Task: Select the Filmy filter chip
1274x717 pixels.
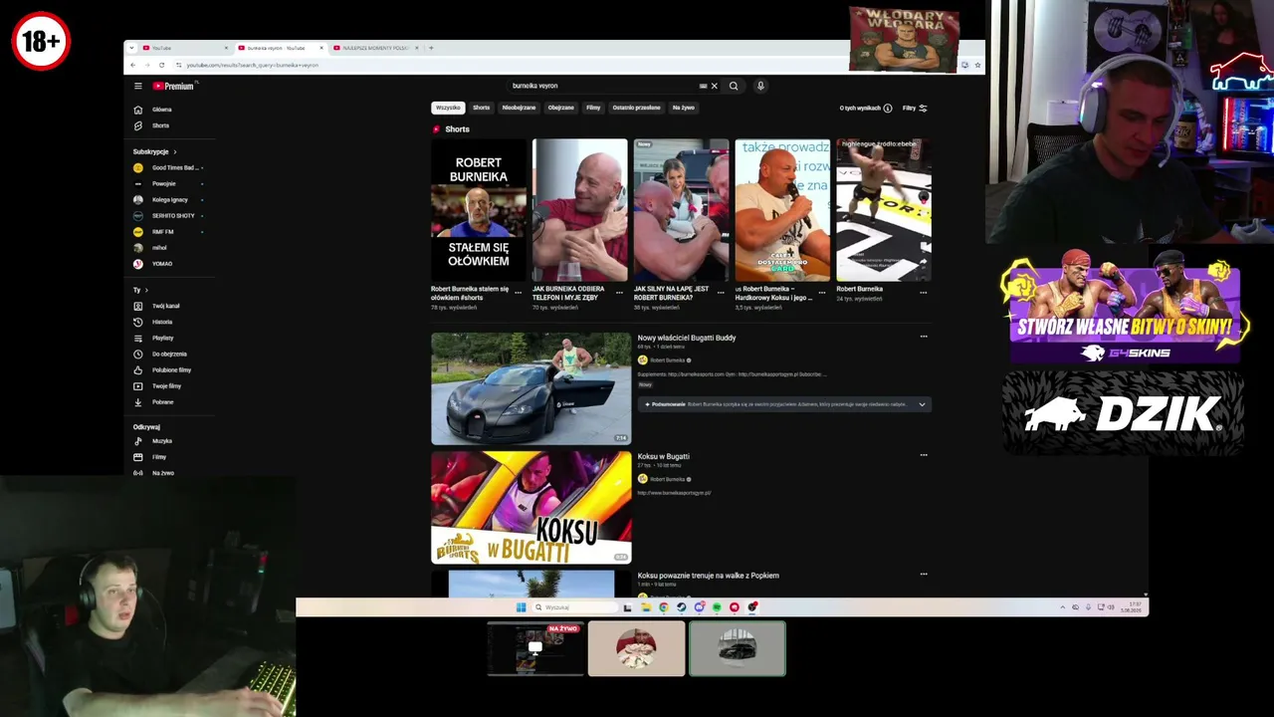Action: pos(593,108)
